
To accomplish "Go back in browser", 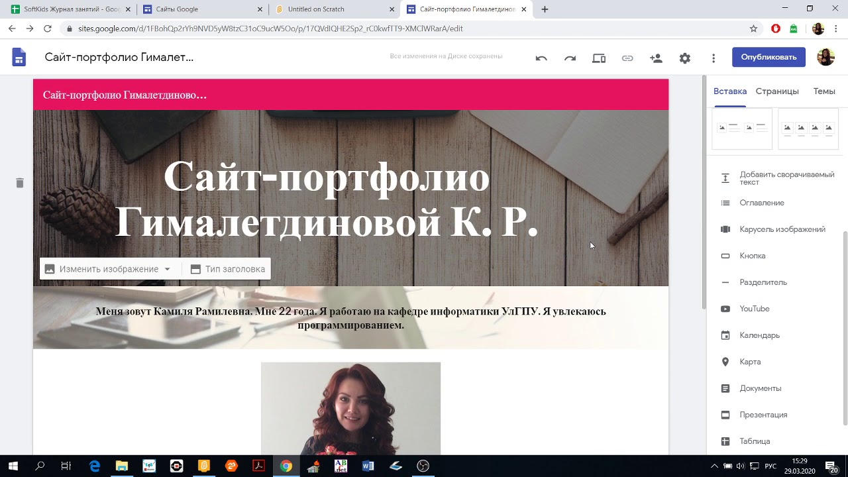I will 12,28.
